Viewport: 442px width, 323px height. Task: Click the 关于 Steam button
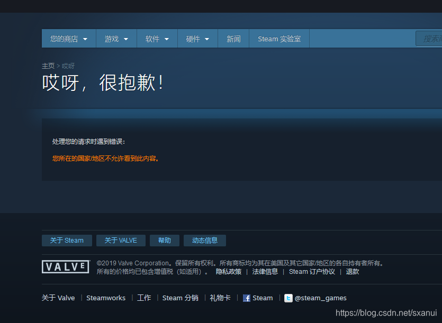(x=67, y=241)
